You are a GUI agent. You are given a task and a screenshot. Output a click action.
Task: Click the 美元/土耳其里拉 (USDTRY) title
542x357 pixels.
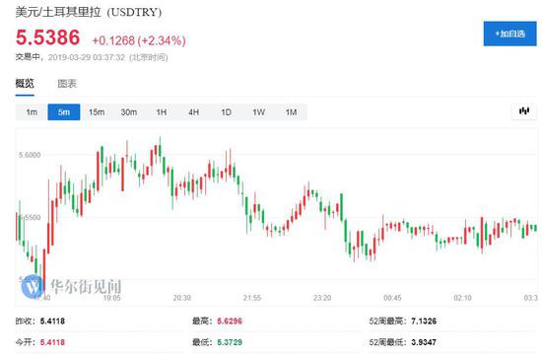point(88,12)
